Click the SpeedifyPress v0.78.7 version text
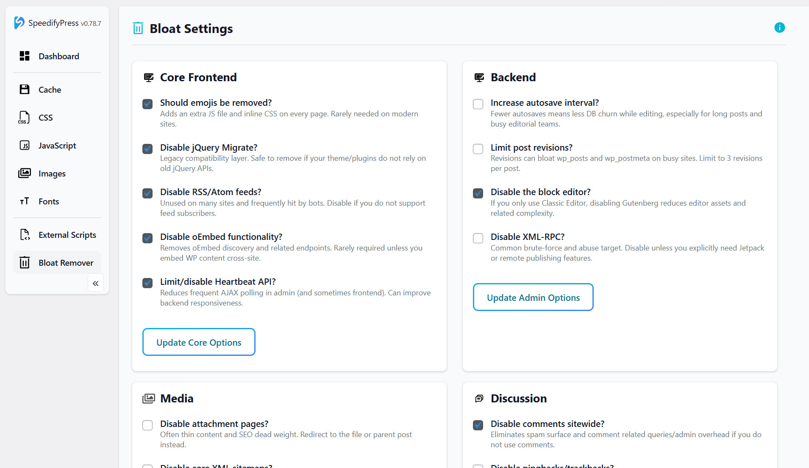Image resolution: width=809 pixels, height=468 pixels. (64, 23)
